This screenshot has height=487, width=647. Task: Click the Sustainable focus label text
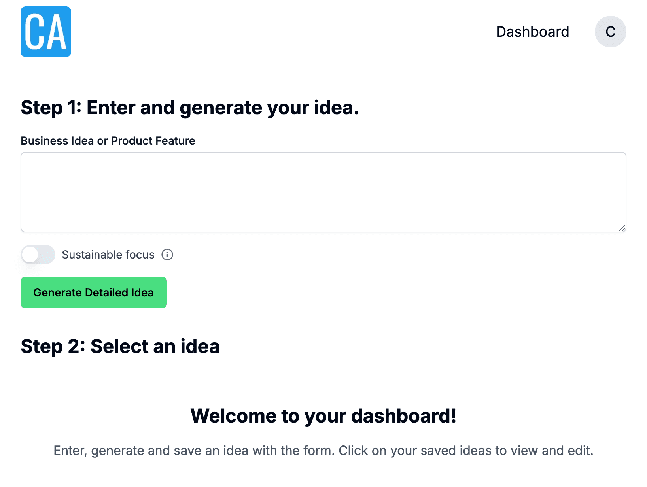[108, 255]
